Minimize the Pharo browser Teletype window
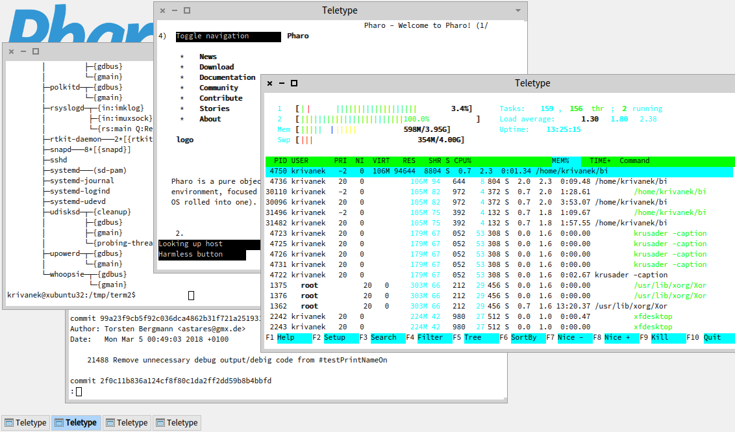This screenshot has height=432, width=735. [x=175, y=10]
